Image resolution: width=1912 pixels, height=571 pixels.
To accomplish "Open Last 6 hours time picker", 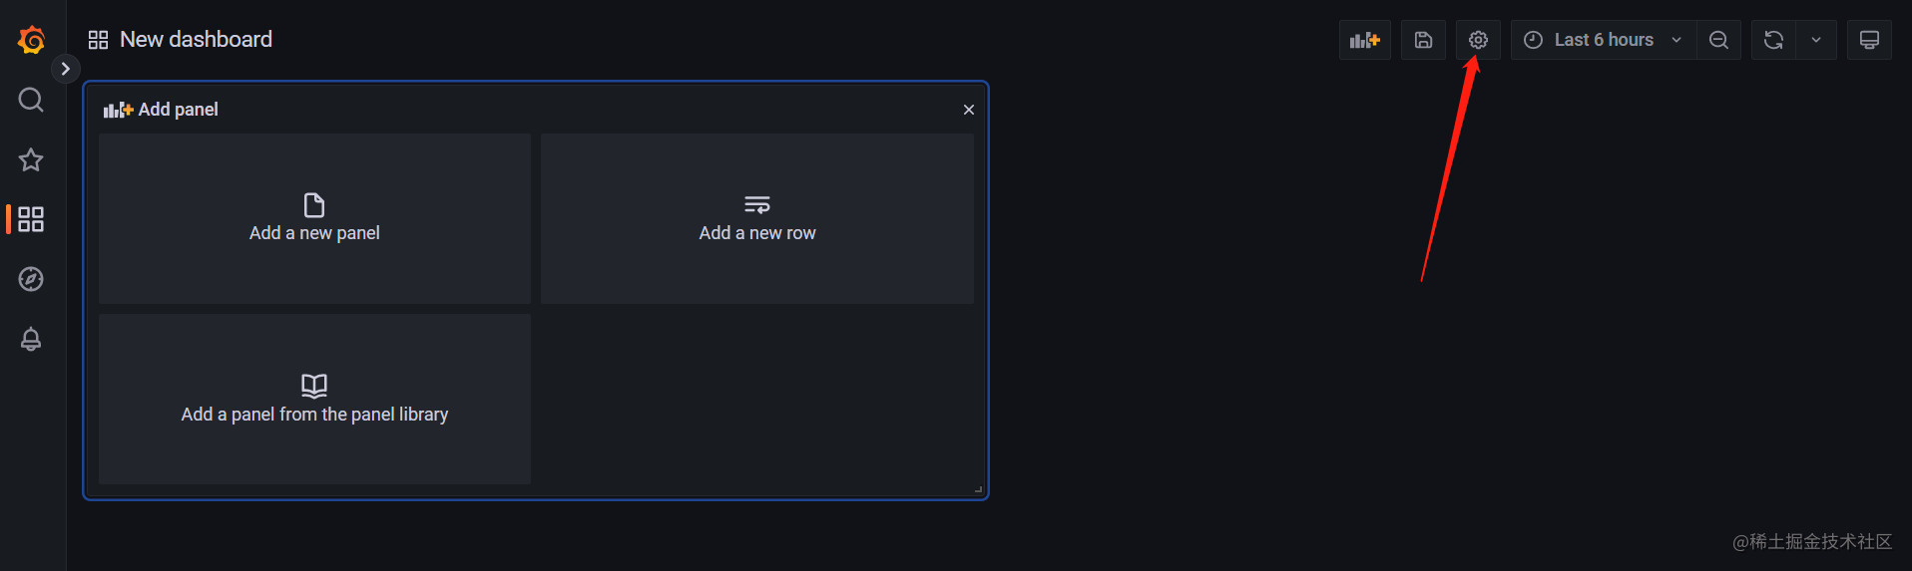I will coord(1604,40).
